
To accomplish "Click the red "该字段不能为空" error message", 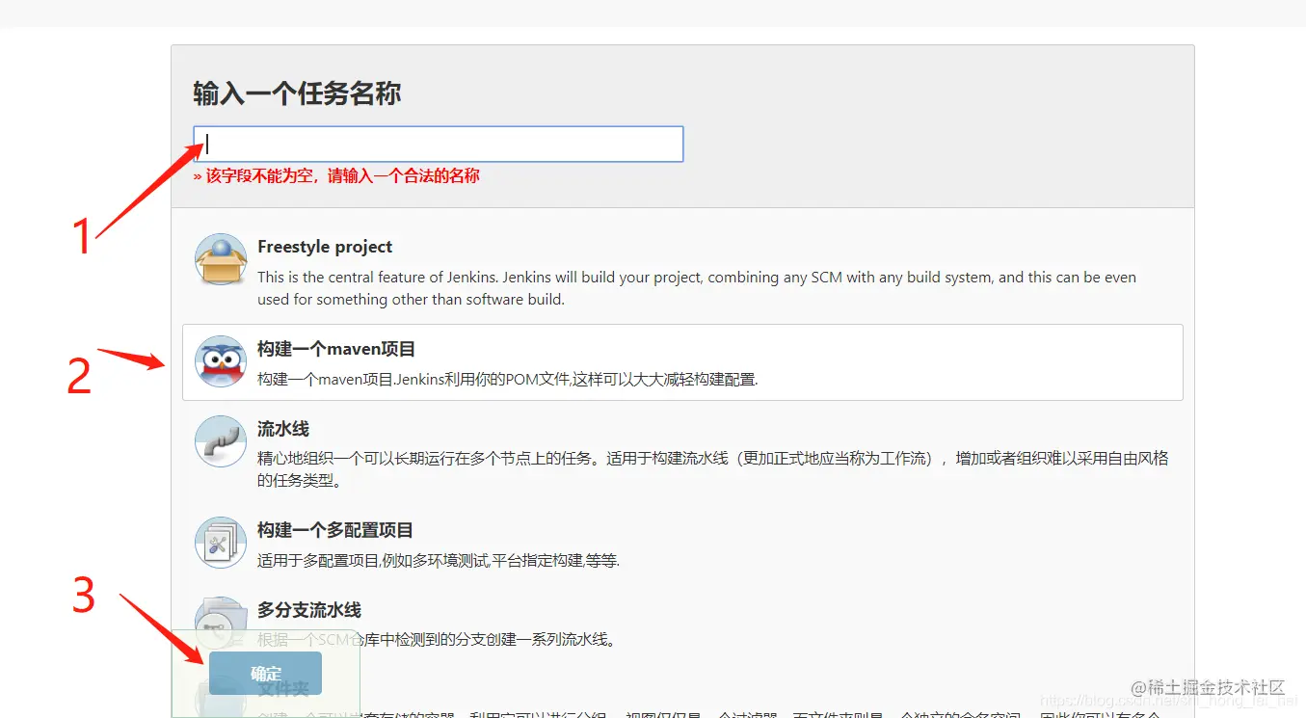I will 336,176.
